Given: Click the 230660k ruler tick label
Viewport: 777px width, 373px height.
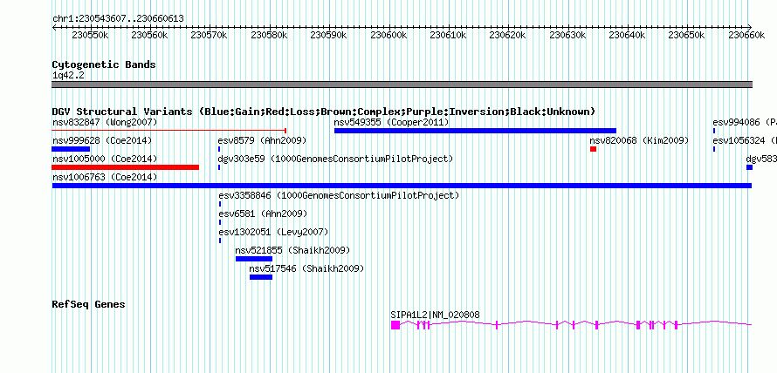Looking at the screenshot, I should point(746,35).
